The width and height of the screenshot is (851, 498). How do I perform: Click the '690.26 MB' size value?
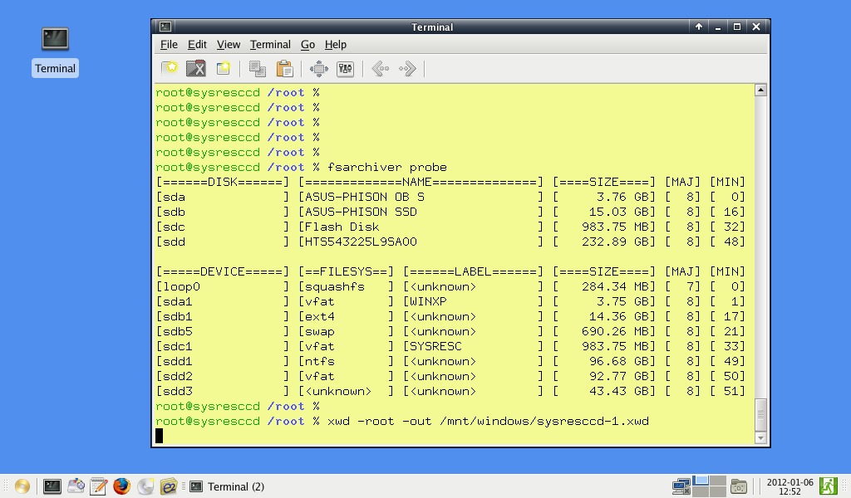point(615,332)
